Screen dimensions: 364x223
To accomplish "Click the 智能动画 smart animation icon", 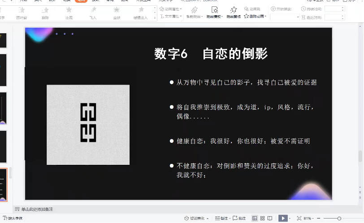I will coord(194,12).
